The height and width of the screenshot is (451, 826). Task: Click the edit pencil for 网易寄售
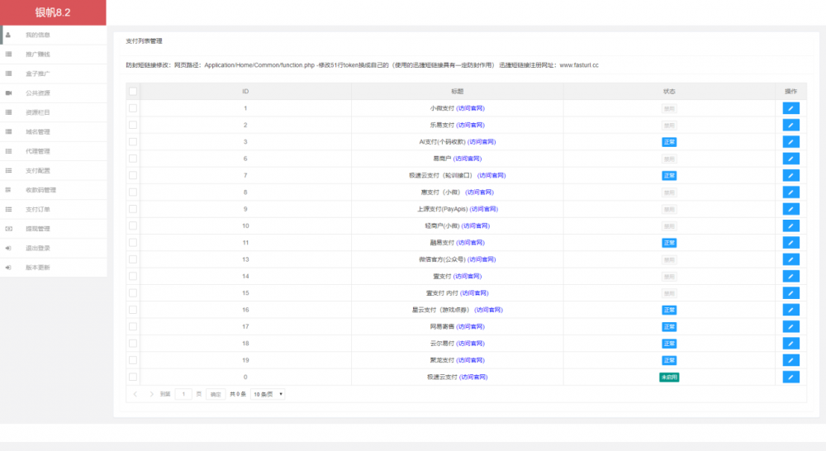(790, 326)
